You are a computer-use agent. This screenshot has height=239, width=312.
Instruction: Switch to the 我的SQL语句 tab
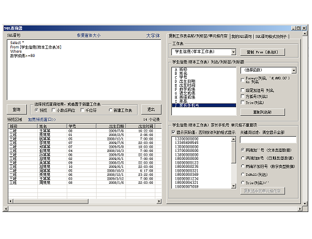[x=242, y=37]
